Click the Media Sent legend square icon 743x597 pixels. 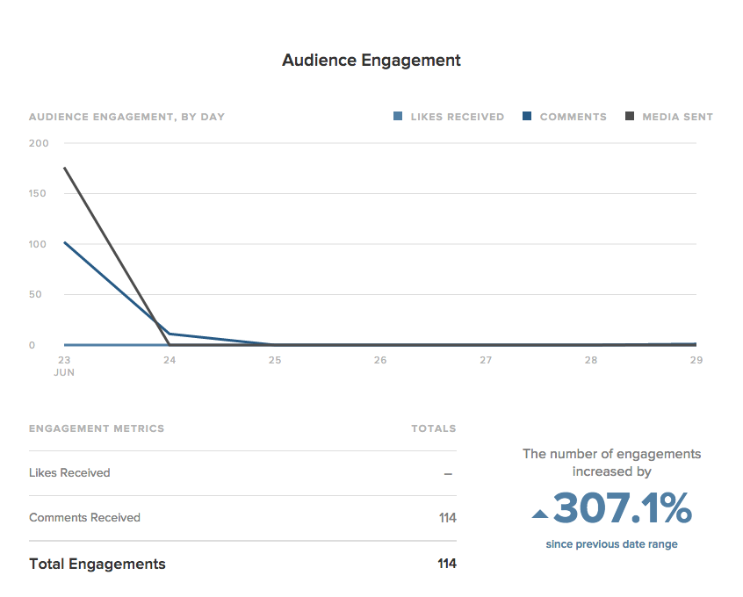[629, 116]
